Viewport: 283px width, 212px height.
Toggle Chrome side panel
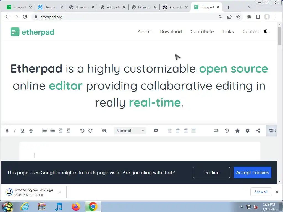coord(258,17)
